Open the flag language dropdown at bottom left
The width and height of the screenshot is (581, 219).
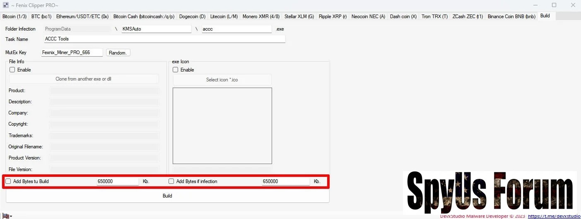[7, 216]
